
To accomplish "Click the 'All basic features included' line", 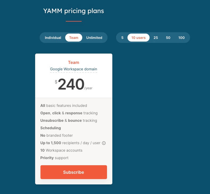I will coord(64,106).
